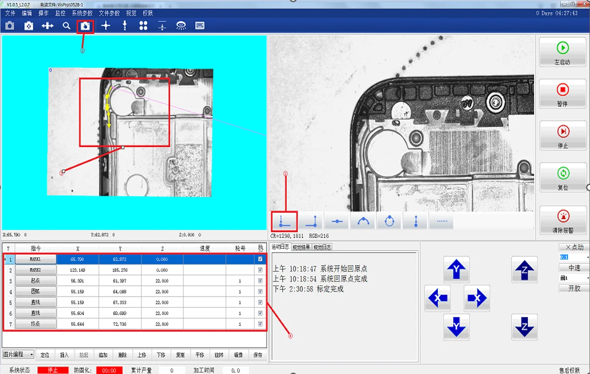Toggle the checkbox in row 7 终点
This screenshot has height=374, width=590.
coord(260,324)
